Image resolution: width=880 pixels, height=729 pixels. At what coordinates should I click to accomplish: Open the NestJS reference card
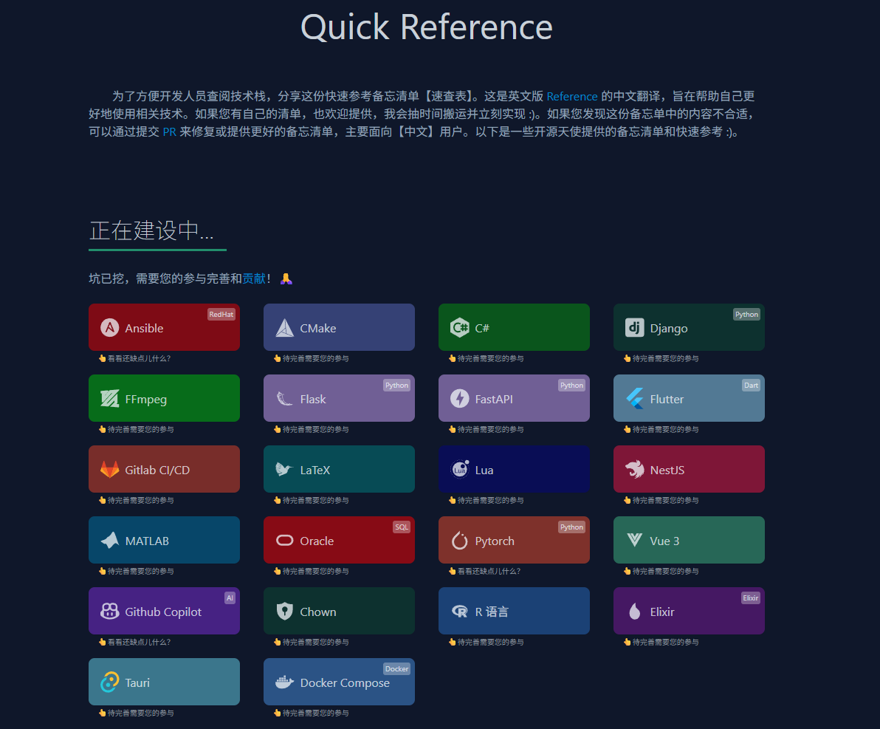[x=689, y=469]
